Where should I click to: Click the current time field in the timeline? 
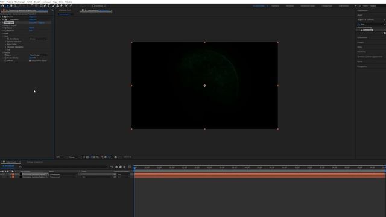tap(8, 166)
